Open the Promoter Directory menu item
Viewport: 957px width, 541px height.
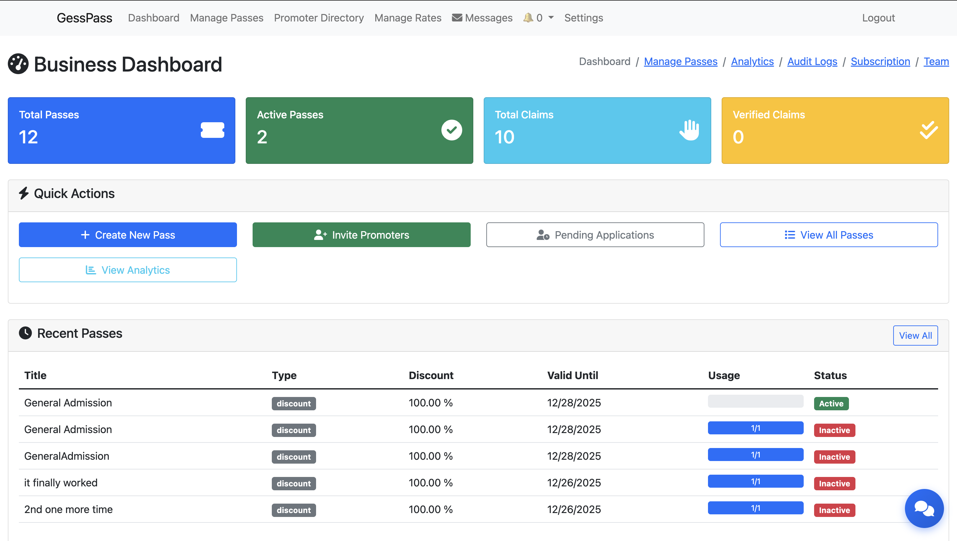click(x=318, y=18)
